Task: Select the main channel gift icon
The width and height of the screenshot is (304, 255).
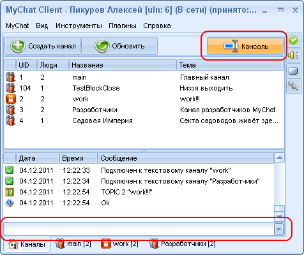Action: 11,77
